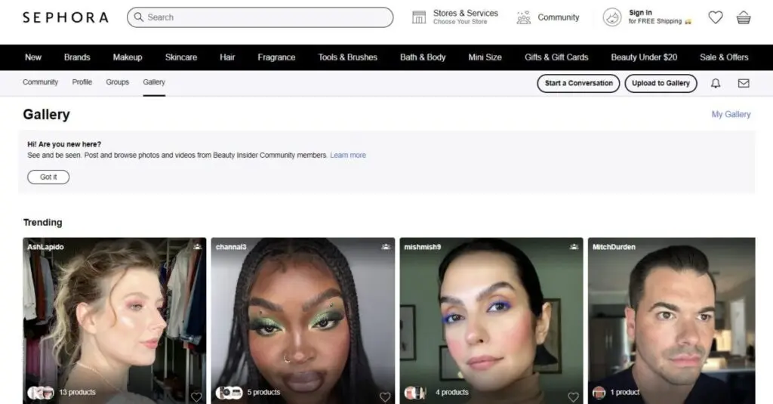The width and height of the screenshot is (773, 404).
Task: Open the Mini Size menu
Action: pos(485,57)
